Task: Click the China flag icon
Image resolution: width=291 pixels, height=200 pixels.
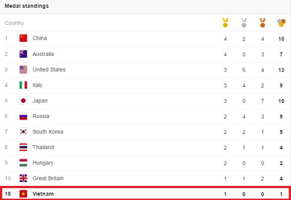Action: 23,38
